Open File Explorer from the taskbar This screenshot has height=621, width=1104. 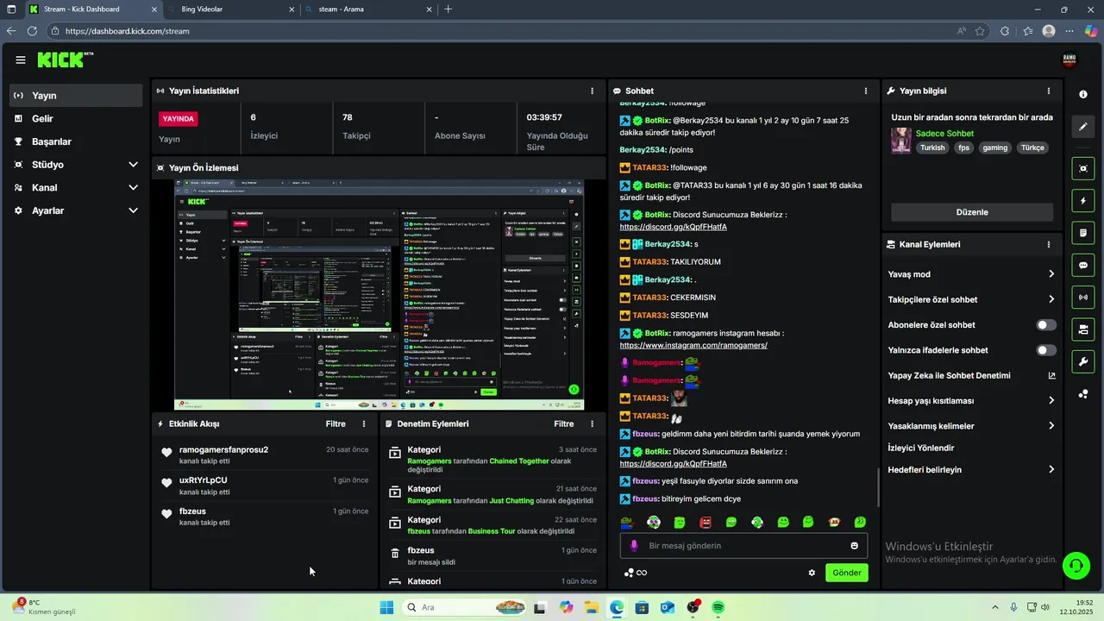[x=592, y=608]
